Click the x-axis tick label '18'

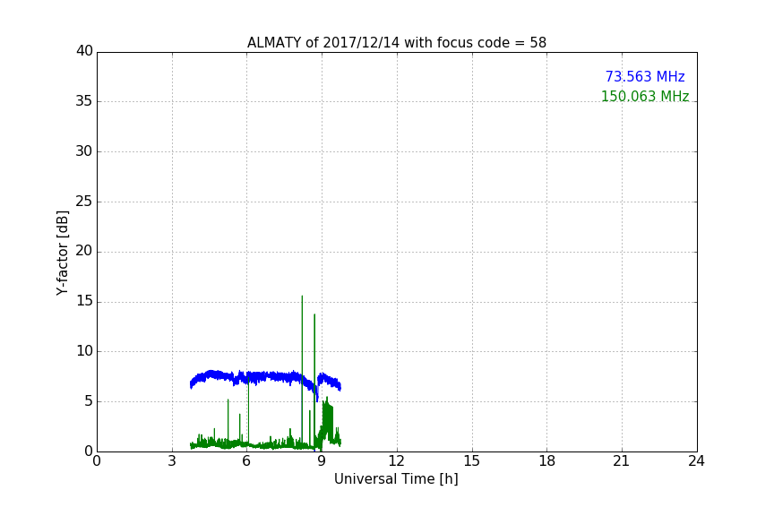pos(546,461)
